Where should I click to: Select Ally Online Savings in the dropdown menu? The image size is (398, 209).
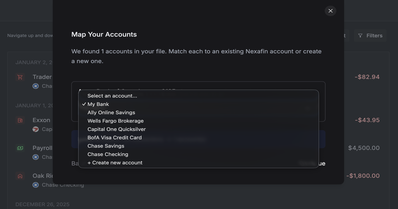111,112
